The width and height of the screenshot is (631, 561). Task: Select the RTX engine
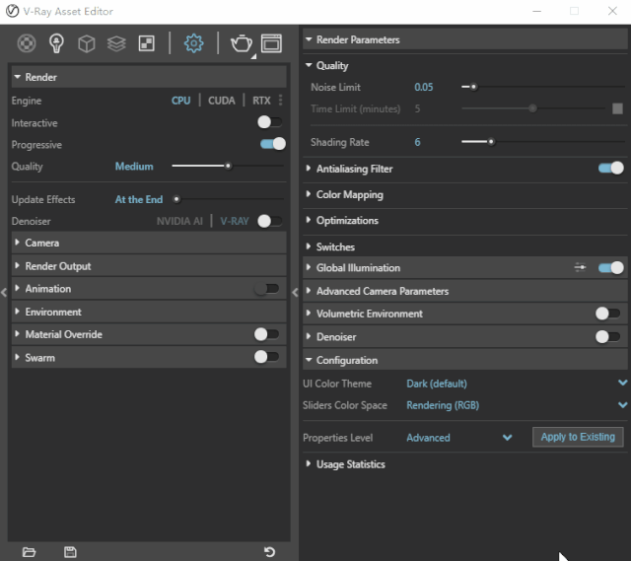[261, 101]
